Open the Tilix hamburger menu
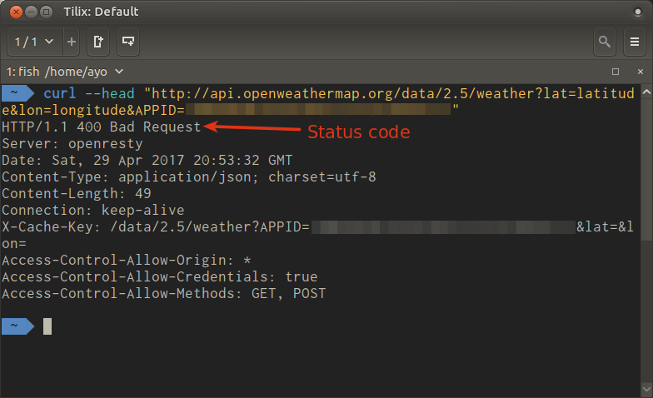Image resolution: width=653 pixels, height=398 pixels. tap(635, 41)
